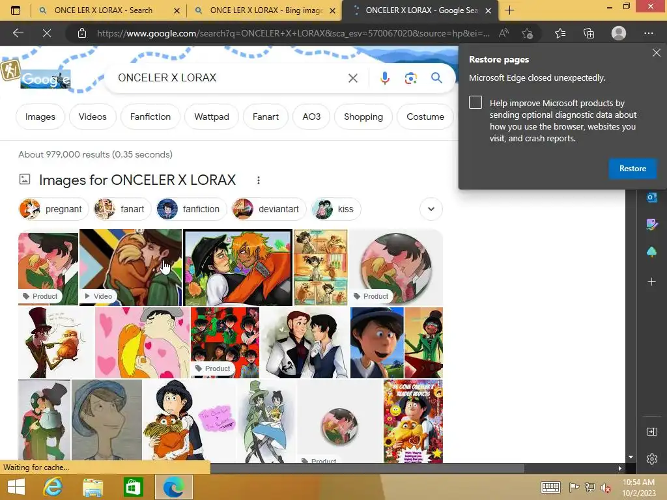Clear the Google search box
The height and width of the screenshot is (500, 667).
pos(352,78)
